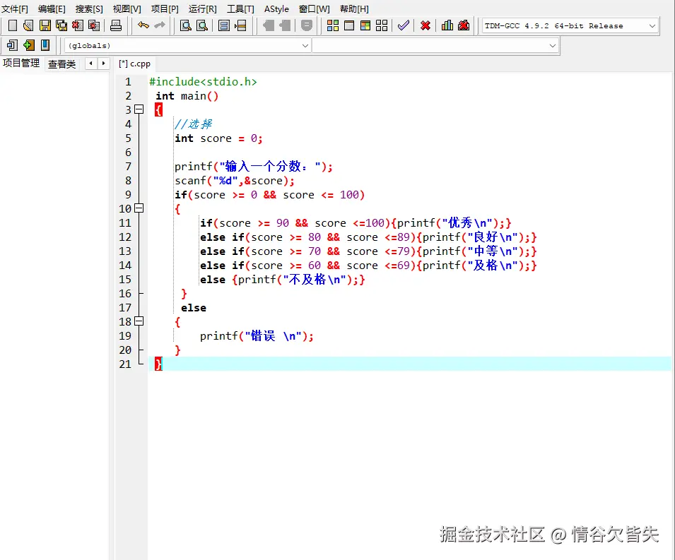Open the 视图[V] menu
Image resolution: width=675 pixels, height=560 pixels.
(127, 9)
